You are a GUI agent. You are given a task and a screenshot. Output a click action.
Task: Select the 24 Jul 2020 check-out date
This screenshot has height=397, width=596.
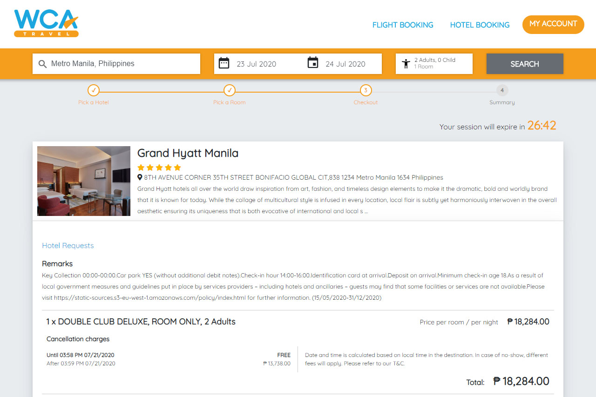(x=345, y=64)
